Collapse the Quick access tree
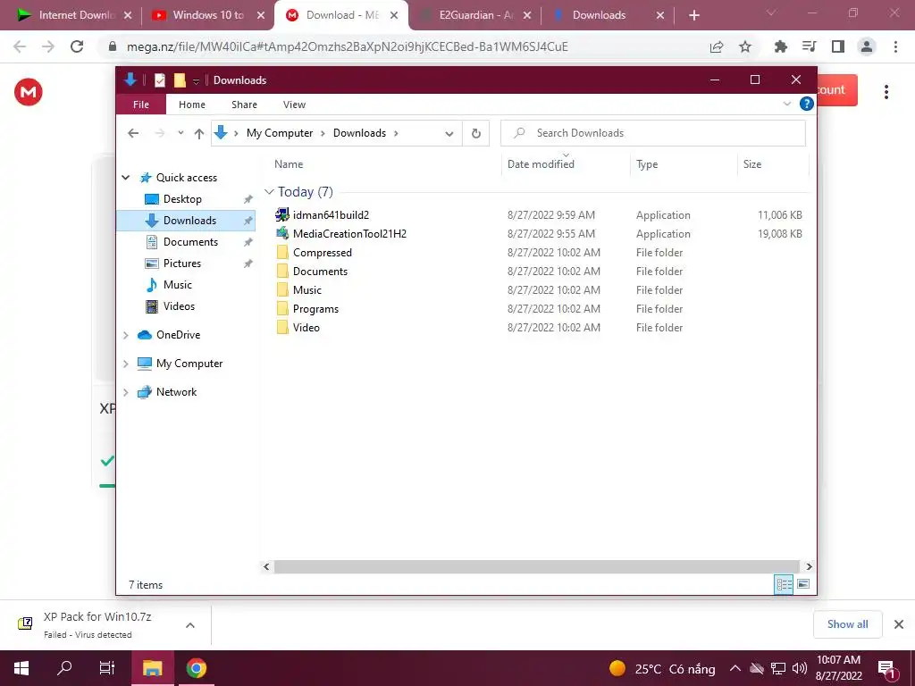This screenshot has height=686, width=915. (x=125, y=178)
